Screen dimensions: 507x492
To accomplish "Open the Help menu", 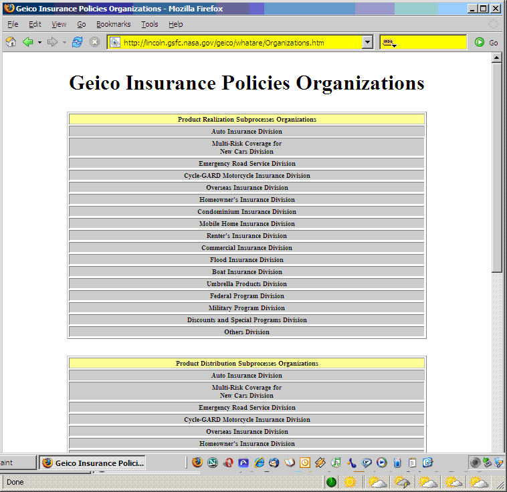I will click(175, 24).
